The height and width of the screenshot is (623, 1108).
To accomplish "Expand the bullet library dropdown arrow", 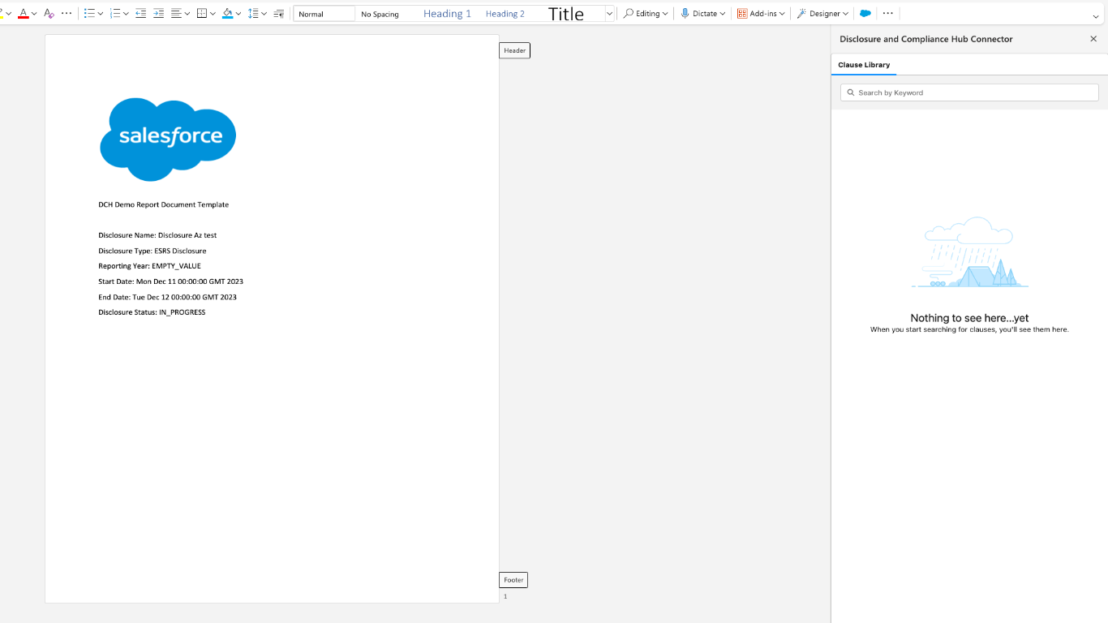I will pyautogui.click(x=101, y=14).
